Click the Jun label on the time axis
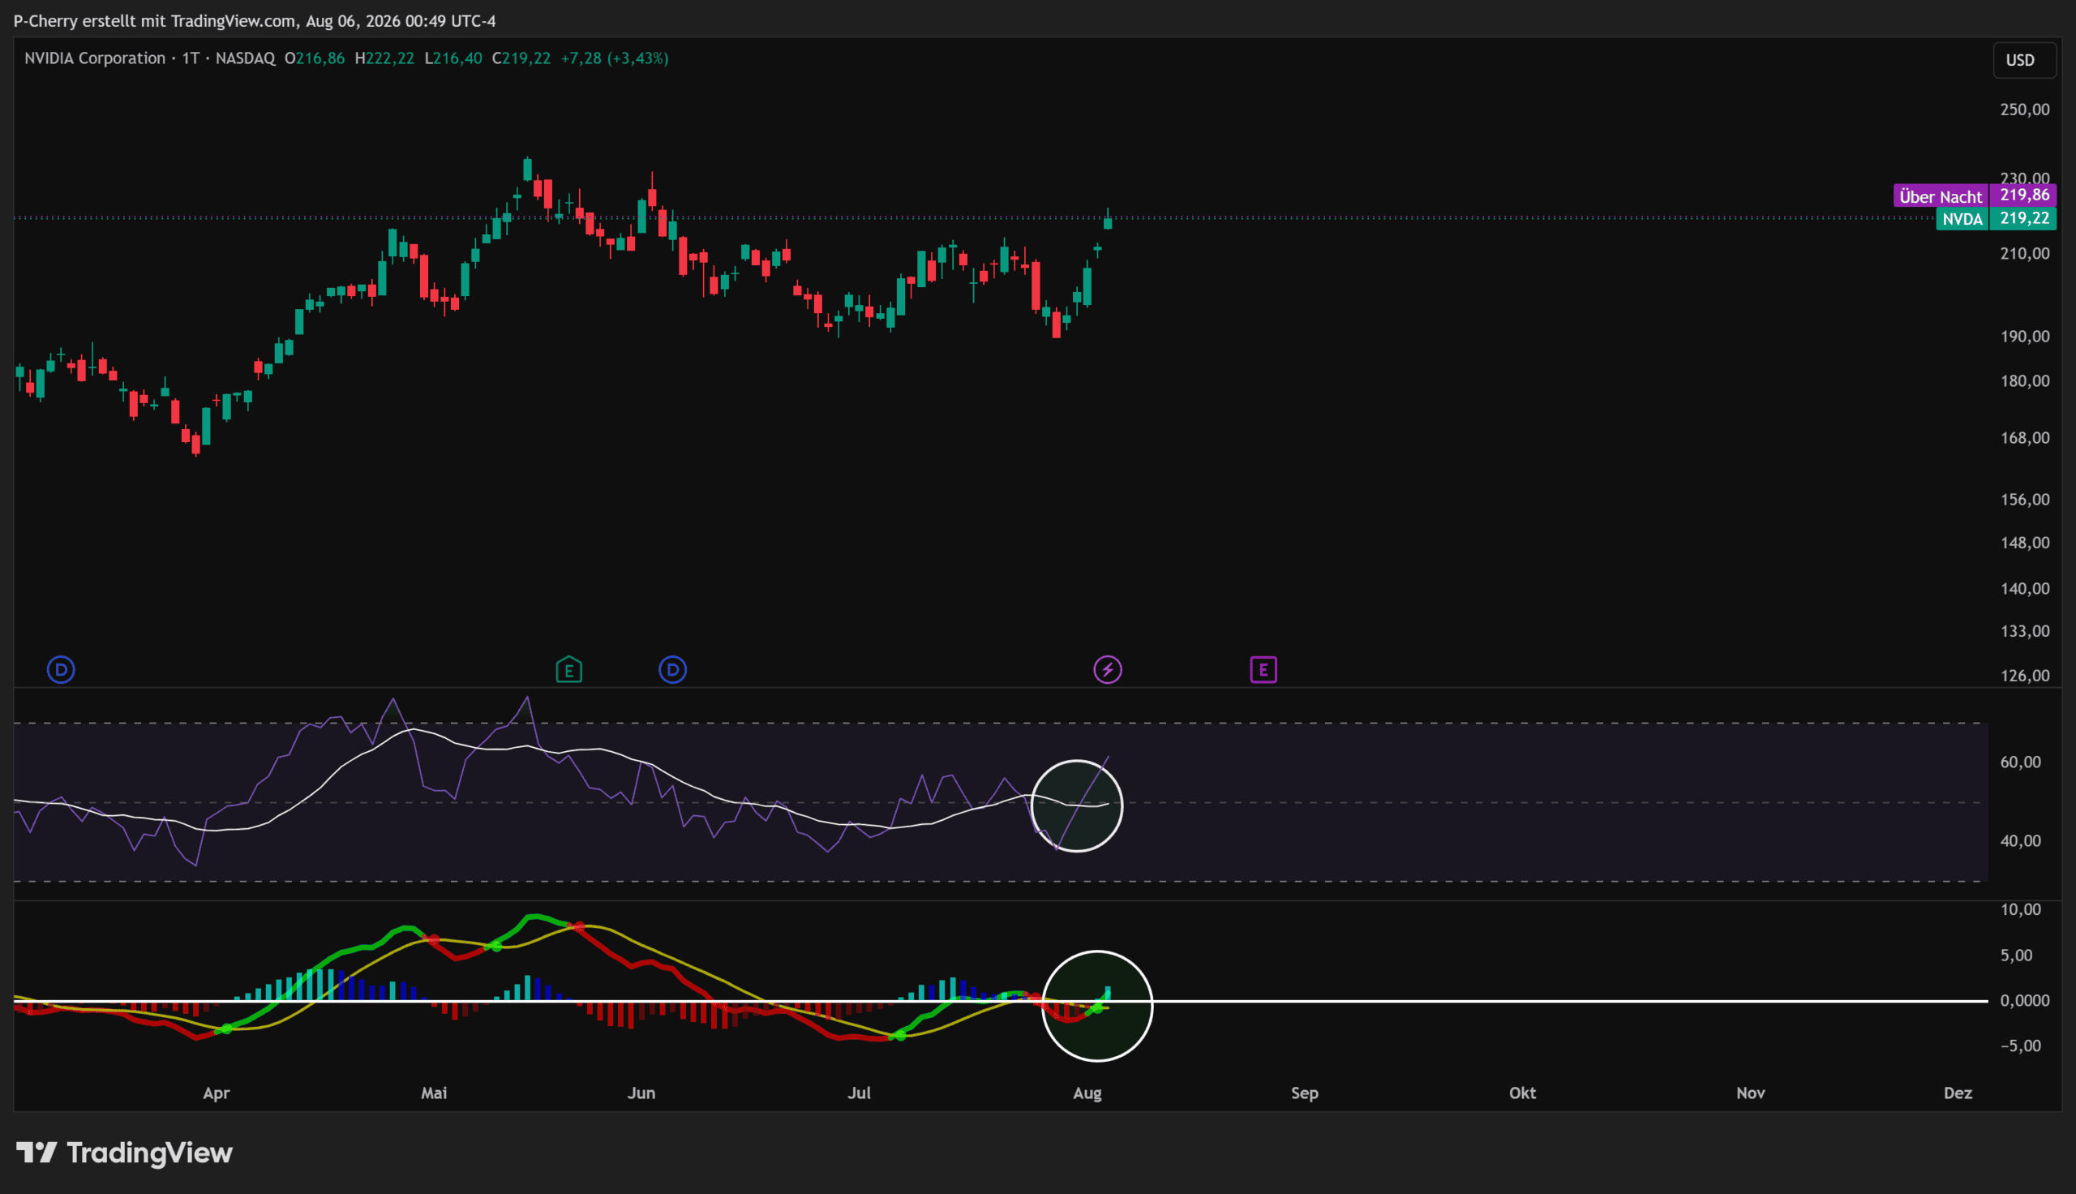Screen dimensions: 2076x1194 pyautogui.click(x=641, y=1093)
